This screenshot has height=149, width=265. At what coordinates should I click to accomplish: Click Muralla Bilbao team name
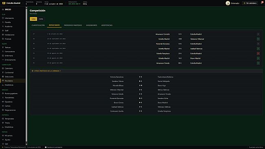tap(118, 85)
